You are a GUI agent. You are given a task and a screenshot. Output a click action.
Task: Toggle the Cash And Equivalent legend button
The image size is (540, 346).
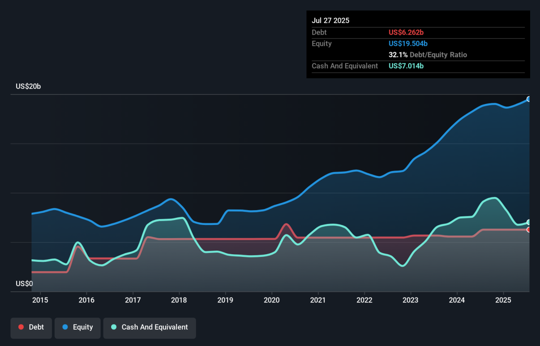tap(149, 327)
